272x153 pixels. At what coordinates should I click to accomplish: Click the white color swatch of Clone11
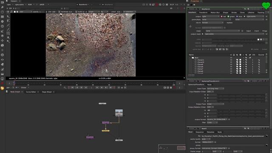point(240,60)
